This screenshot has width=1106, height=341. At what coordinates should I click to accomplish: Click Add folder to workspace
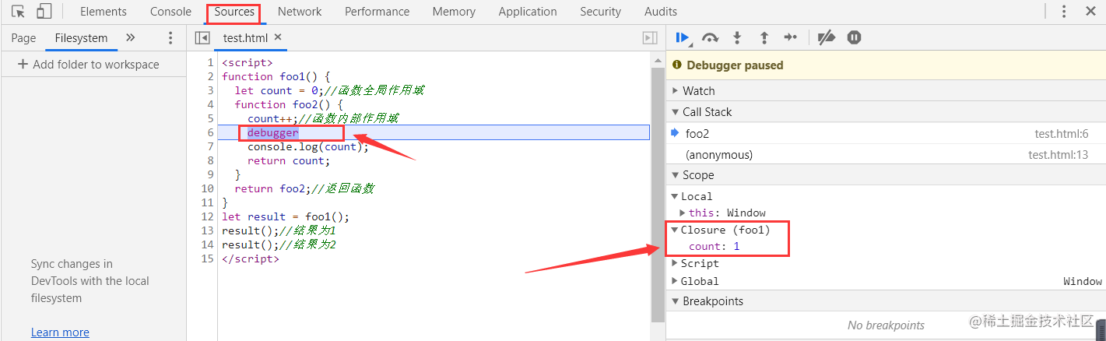click(x=88, y=65)
